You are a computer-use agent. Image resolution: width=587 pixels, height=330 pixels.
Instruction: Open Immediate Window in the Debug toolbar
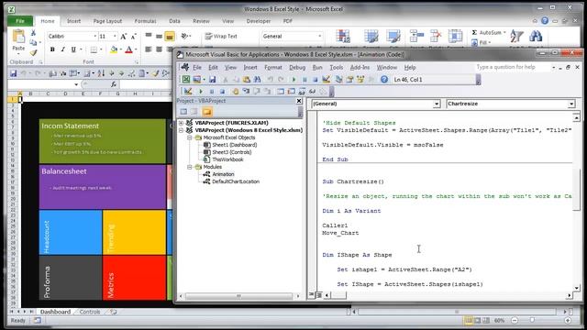[291, 91]
